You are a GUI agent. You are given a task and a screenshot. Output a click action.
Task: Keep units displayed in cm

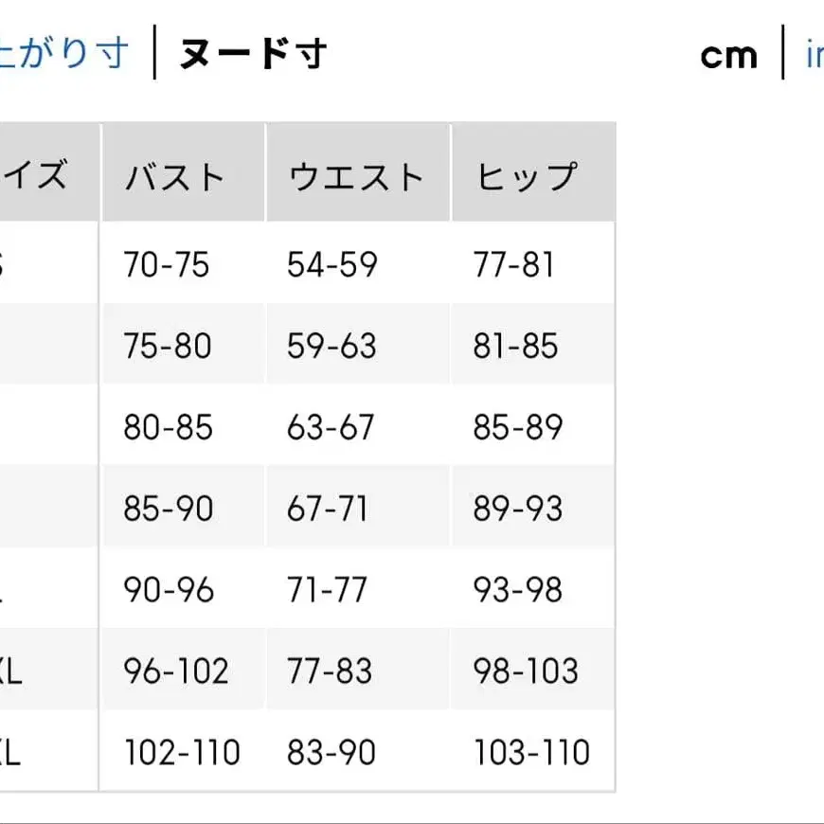[727, 53]
